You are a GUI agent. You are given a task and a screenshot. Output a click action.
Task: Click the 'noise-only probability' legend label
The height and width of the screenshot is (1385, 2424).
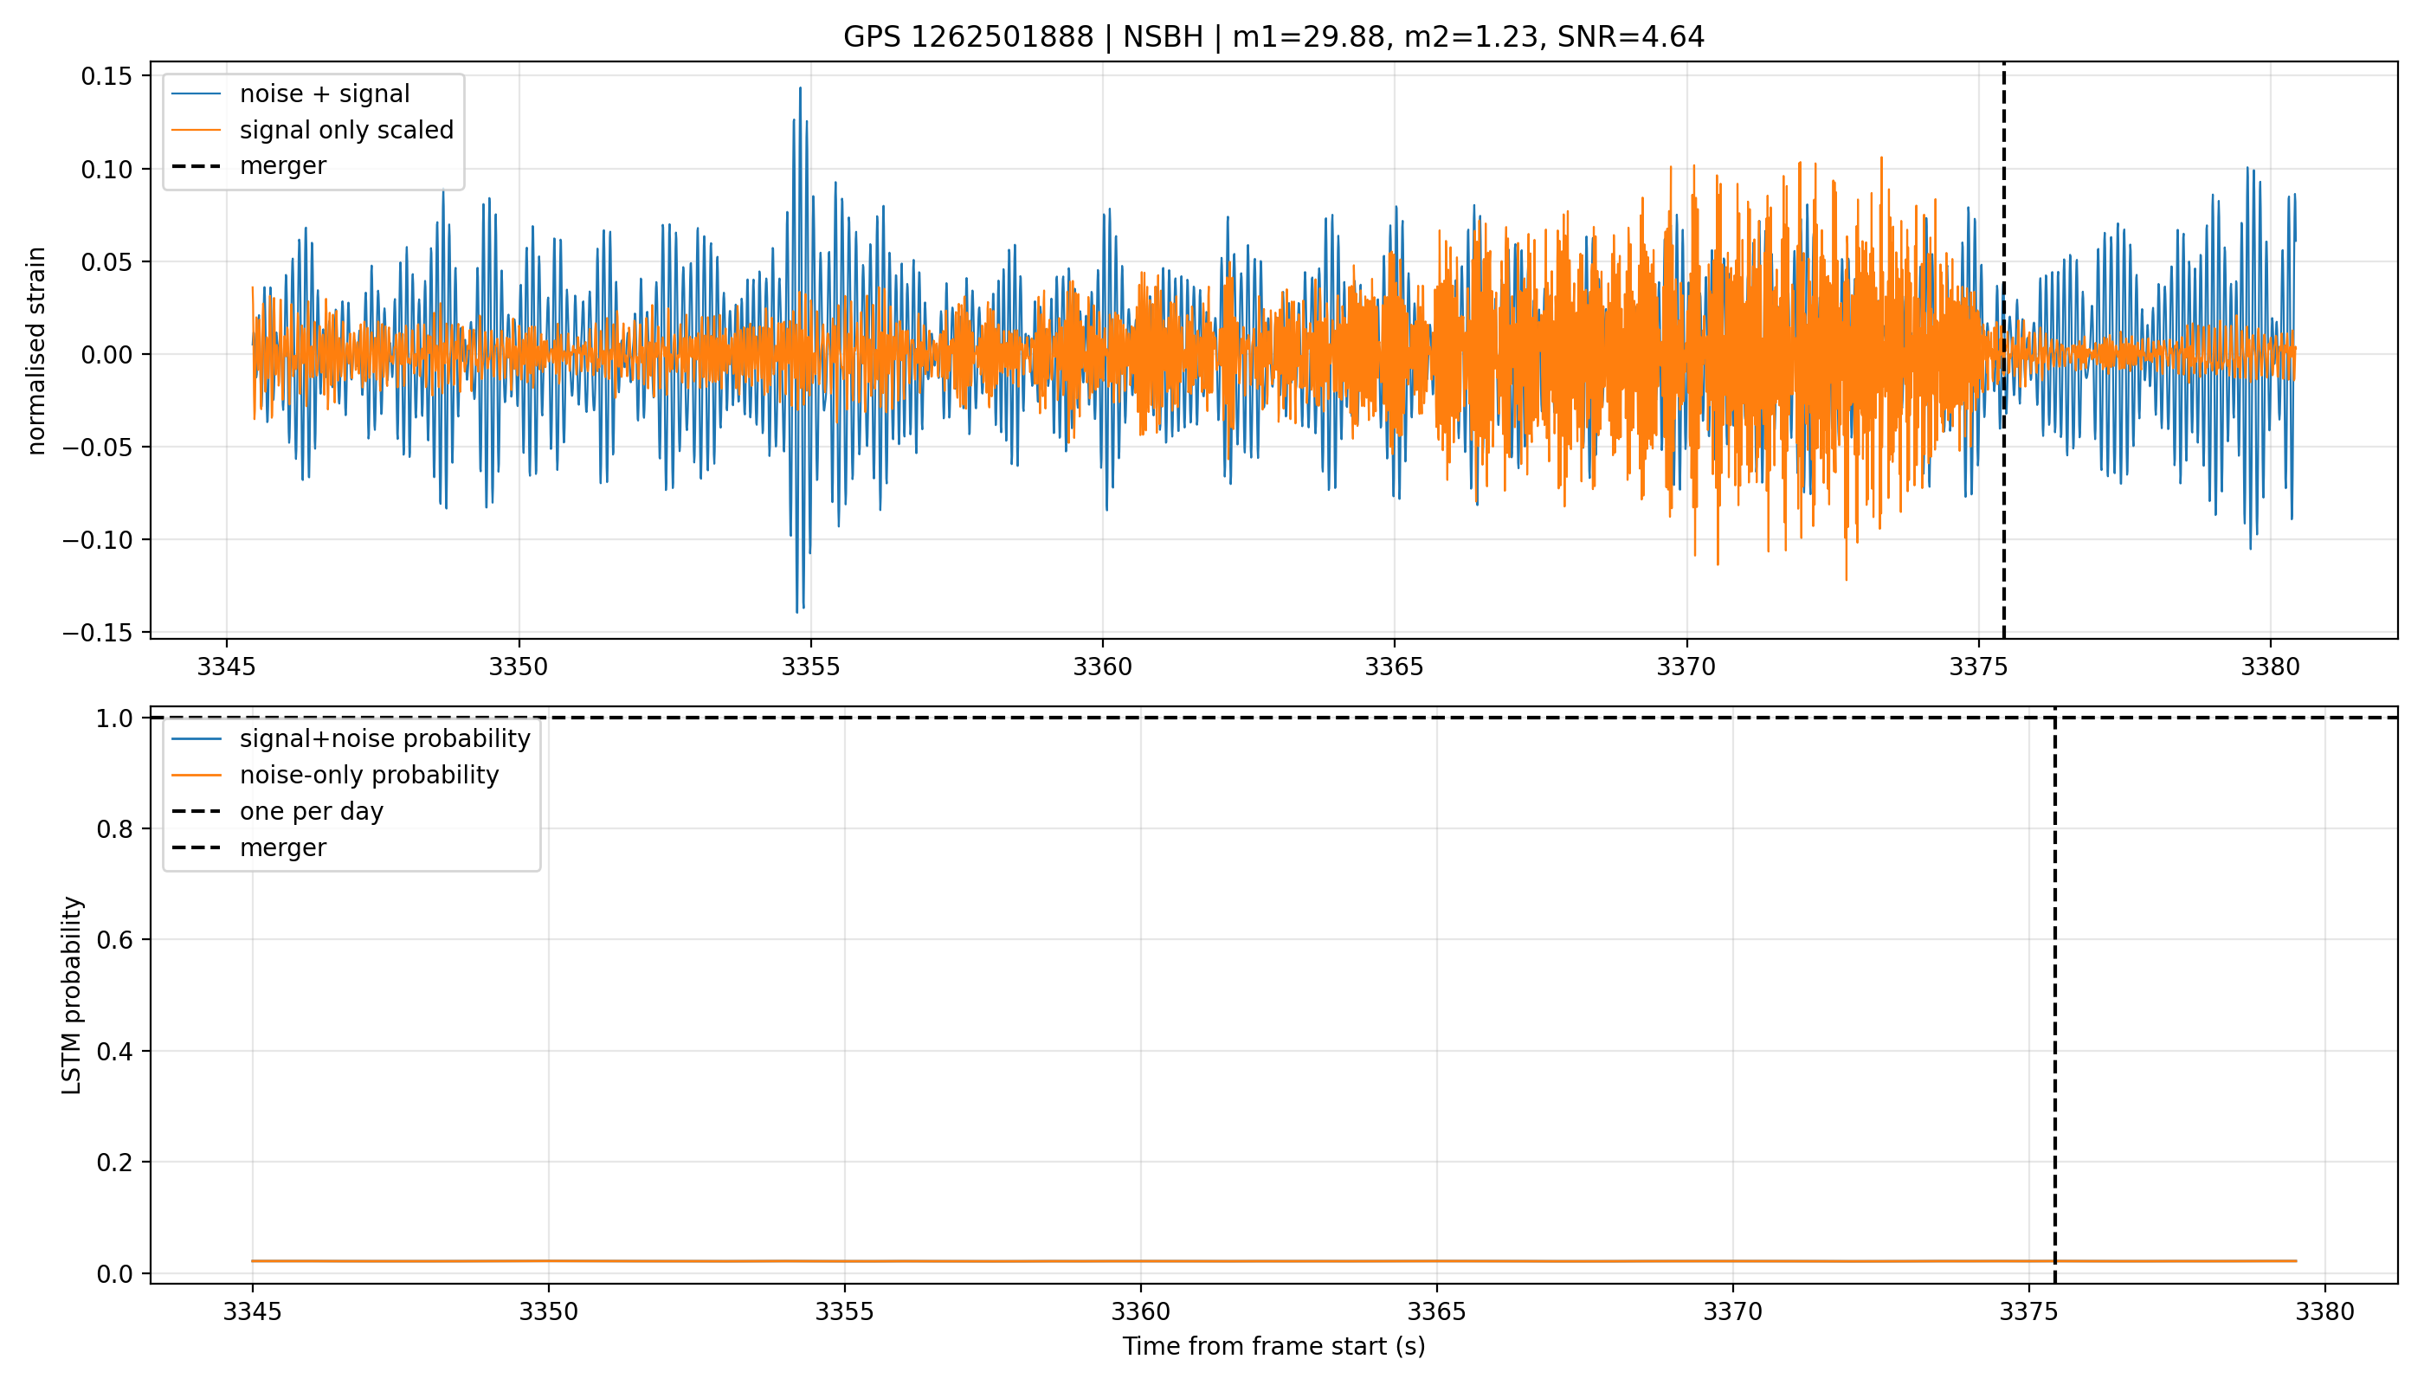[369, 776]
